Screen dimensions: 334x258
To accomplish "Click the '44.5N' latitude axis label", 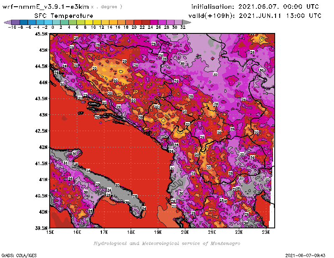I will point(41,66).
